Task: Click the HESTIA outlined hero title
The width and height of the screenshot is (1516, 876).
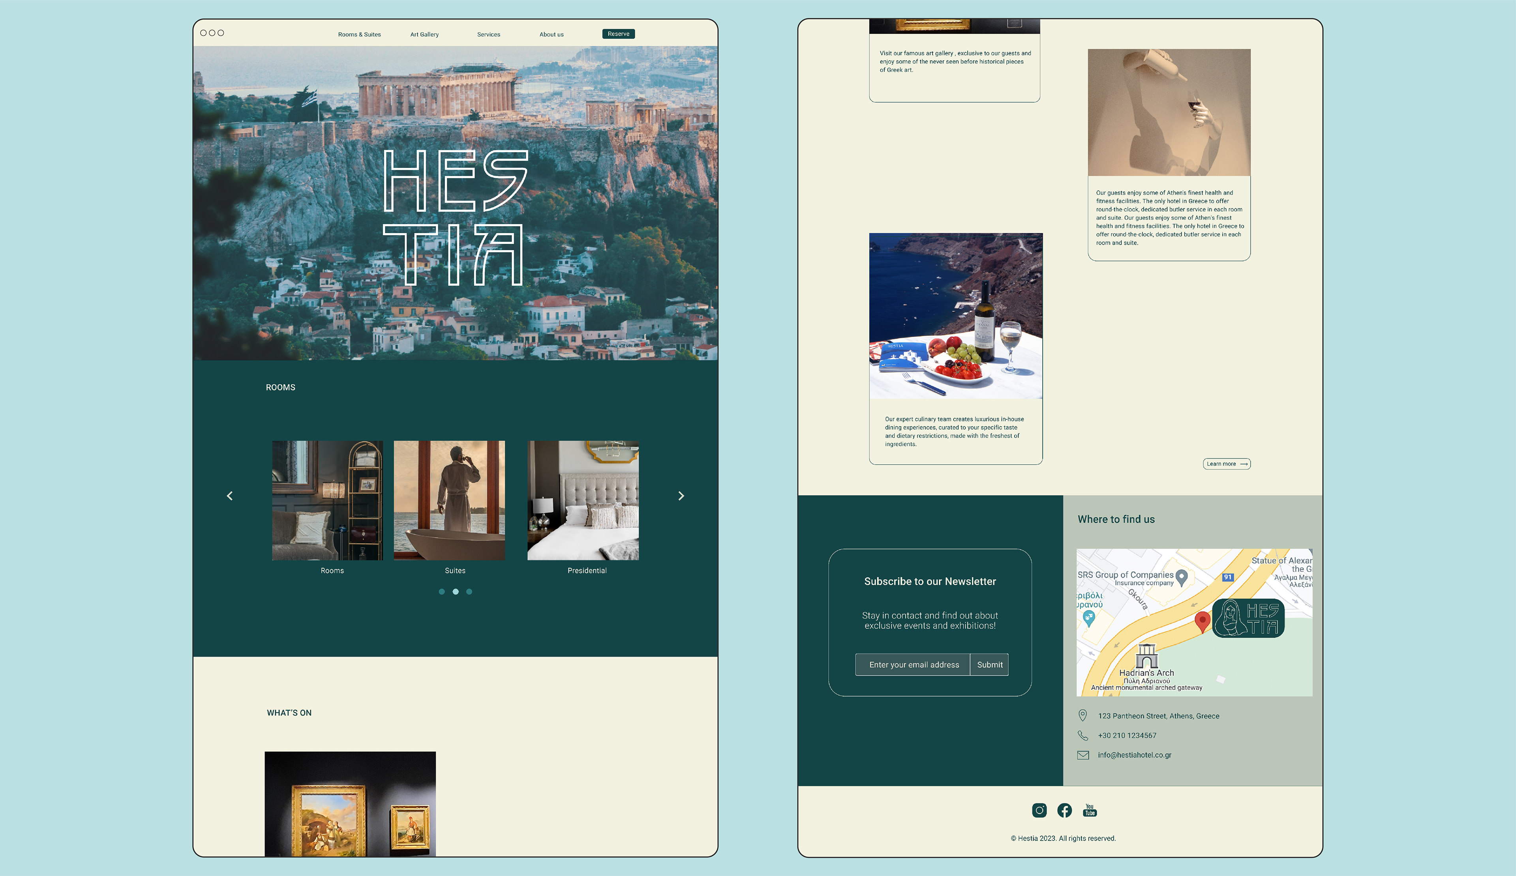Action: 456,218
